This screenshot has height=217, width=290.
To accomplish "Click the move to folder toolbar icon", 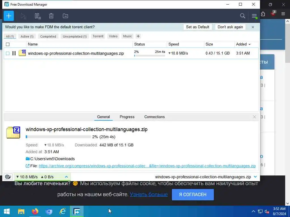I will pos(65,16).
